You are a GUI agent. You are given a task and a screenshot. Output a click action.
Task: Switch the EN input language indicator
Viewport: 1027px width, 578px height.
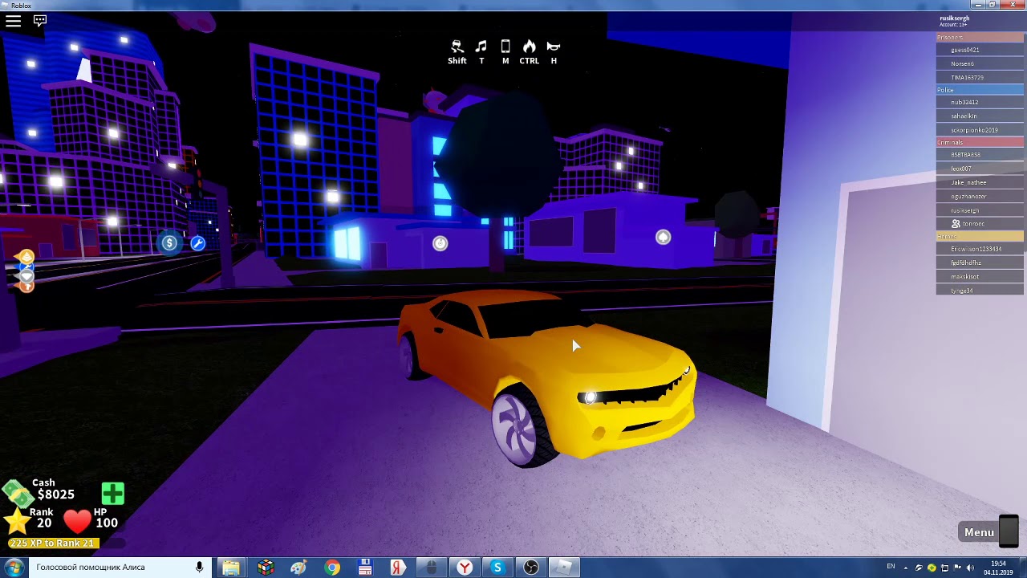[x=891, y=567]
